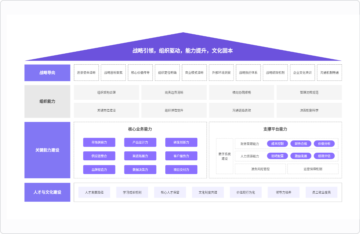Click the 市场洞察力 purple button
The width and height of the screenshot is (360, 234).
point(99,142)
